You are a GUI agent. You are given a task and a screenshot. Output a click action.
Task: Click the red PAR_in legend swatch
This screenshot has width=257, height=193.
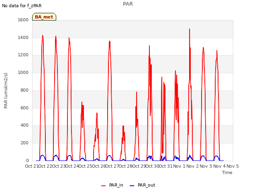point(104,186)
